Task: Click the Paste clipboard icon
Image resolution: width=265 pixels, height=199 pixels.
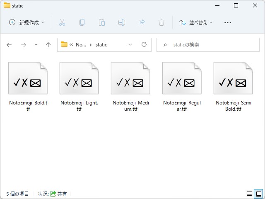Action: [x=102, y=22]
